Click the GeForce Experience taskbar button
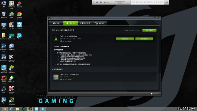The width and height of the screenshot is (197, 111). [30, 109]
